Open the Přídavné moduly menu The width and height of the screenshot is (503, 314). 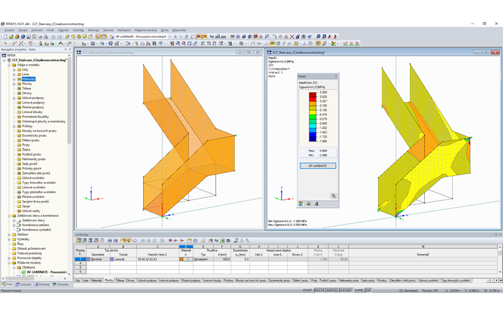coord(145,30)
